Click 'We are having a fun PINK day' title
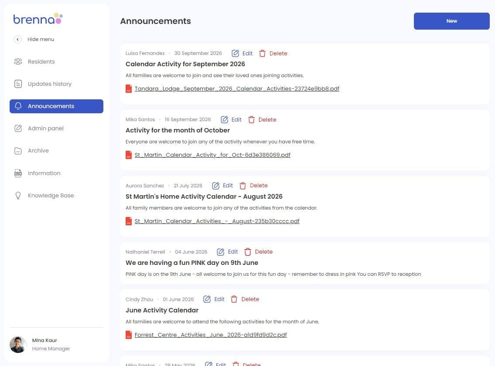Viewport: 495px width, 366px height. point(192,263)
